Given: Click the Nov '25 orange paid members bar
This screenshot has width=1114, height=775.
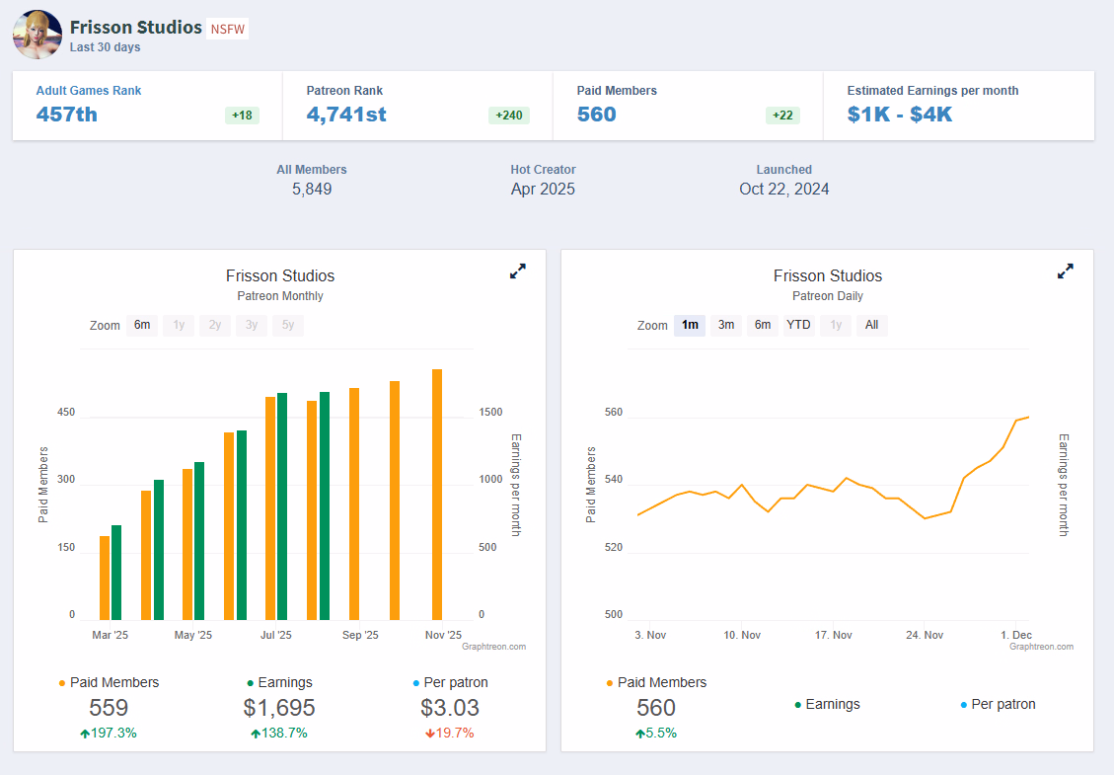Looking at the screenshot, I should [437, 494].
